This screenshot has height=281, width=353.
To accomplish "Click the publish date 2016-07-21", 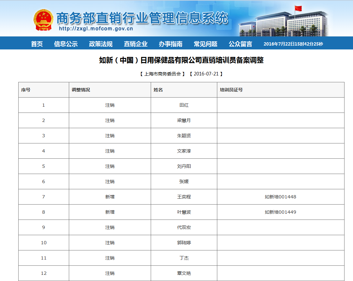I will point(206,74).
